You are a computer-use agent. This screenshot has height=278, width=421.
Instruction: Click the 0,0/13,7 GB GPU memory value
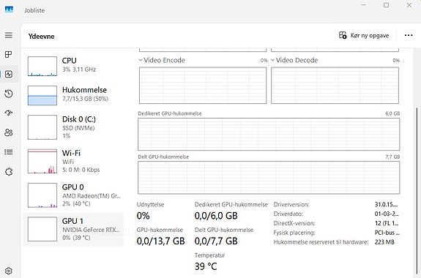pos(160,241)
